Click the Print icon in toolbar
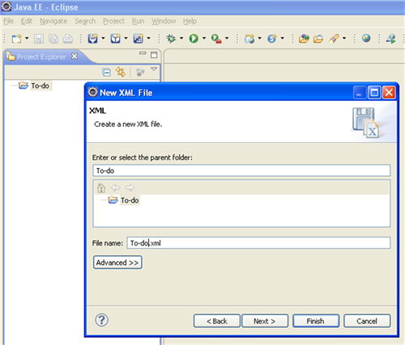 point(68,39)
